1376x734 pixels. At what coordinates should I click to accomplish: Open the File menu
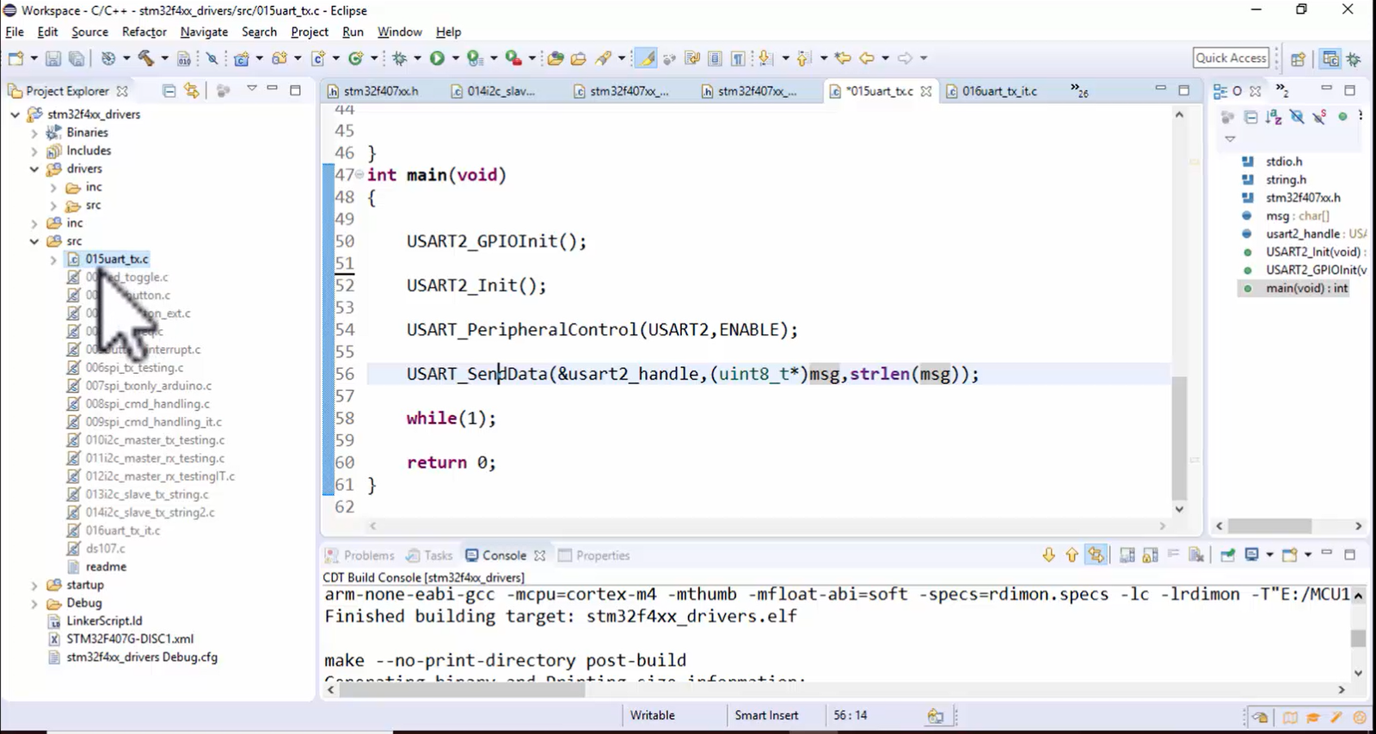[15, 32]
